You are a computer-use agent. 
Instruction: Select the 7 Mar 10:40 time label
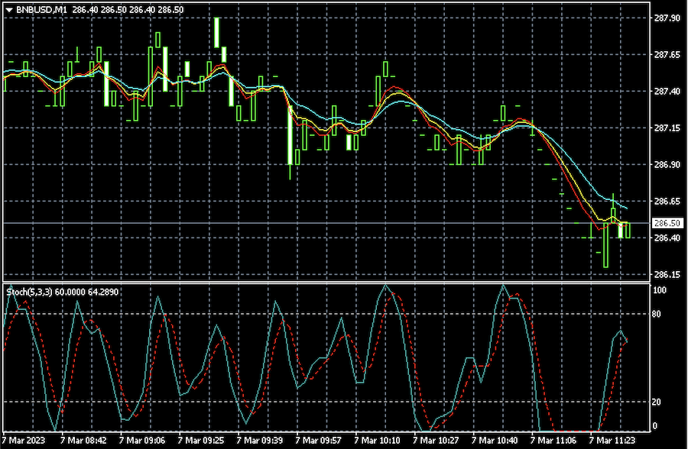495,440
